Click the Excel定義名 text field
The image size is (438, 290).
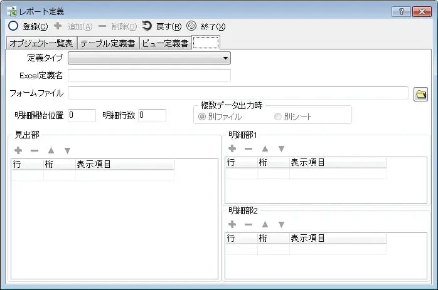(x=149, y=76)
